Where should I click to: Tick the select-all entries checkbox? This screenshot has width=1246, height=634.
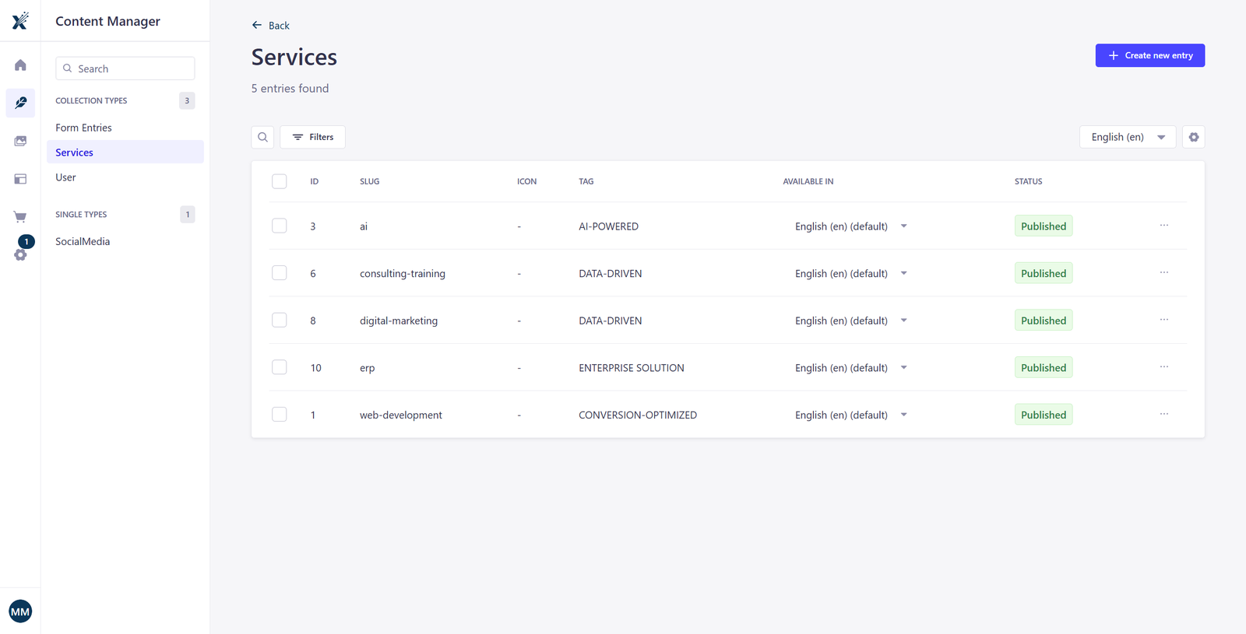[x=279, y=181]
